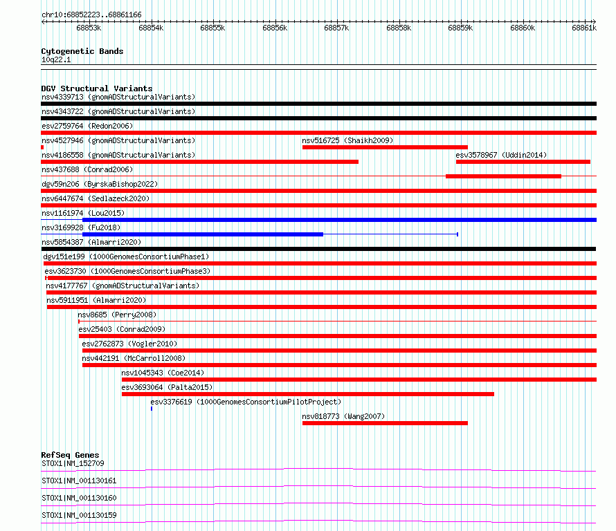
Task: Click the nsv516725 (Shaikh2009) label
Action: coord(347,140)
